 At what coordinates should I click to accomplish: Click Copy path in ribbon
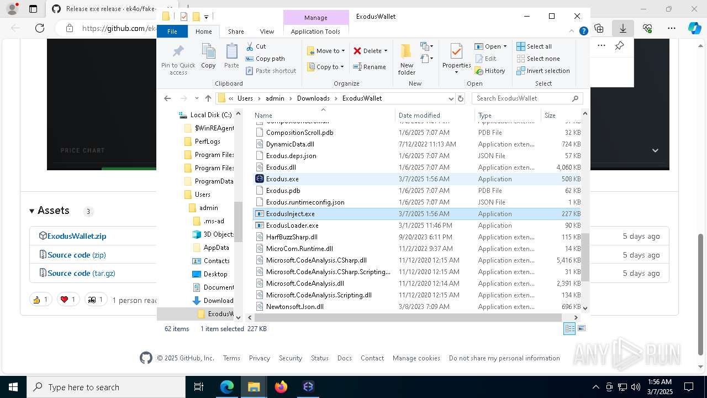coord(265,59)
